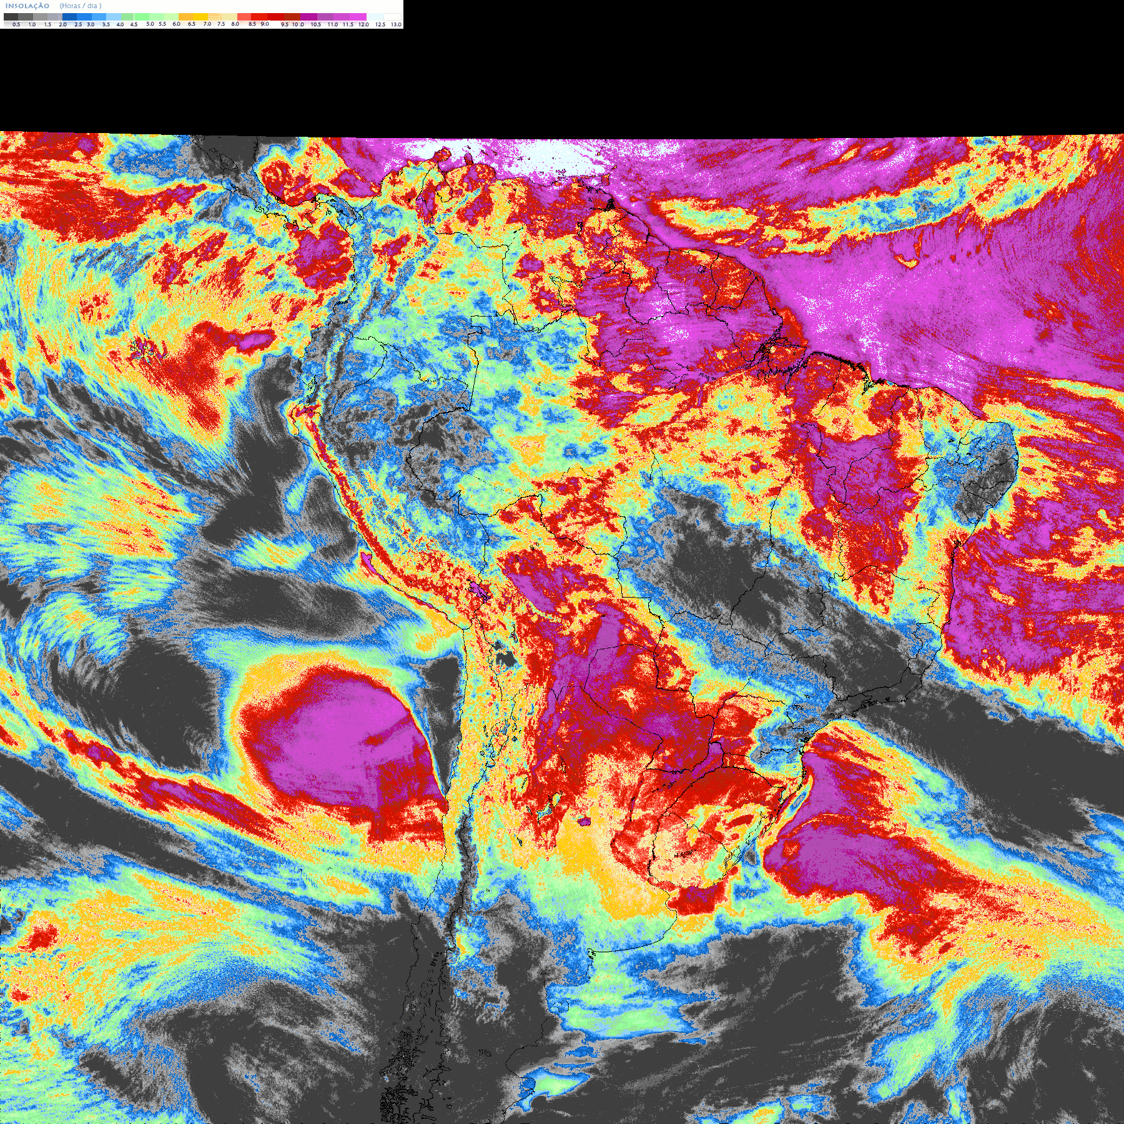Viewport: 1124px width, 1124px height.
Task: Click the '5.5' legend value
Action: 162,24
